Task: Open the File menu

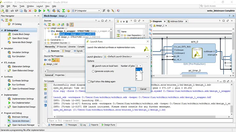Action: click(x=2, y=6)
